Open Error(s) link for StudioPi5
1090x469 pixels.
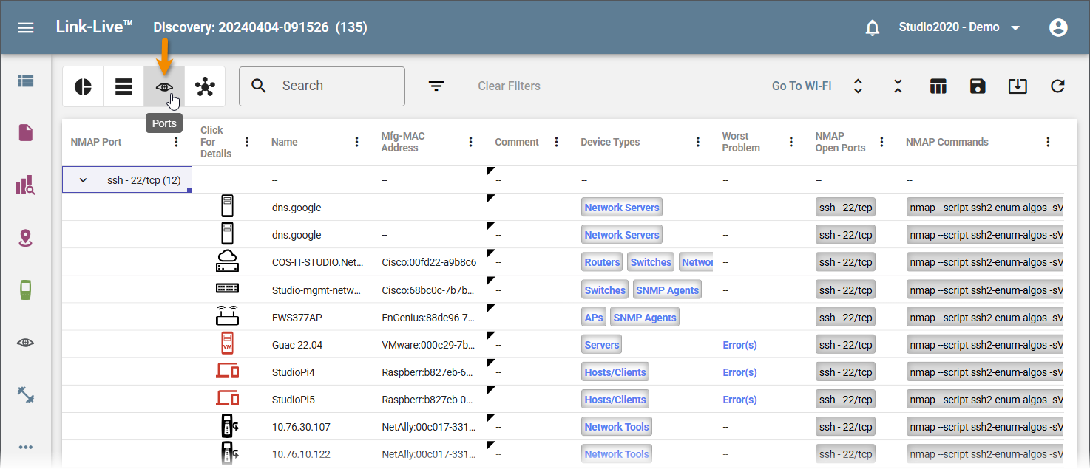[x=739, y=400]
